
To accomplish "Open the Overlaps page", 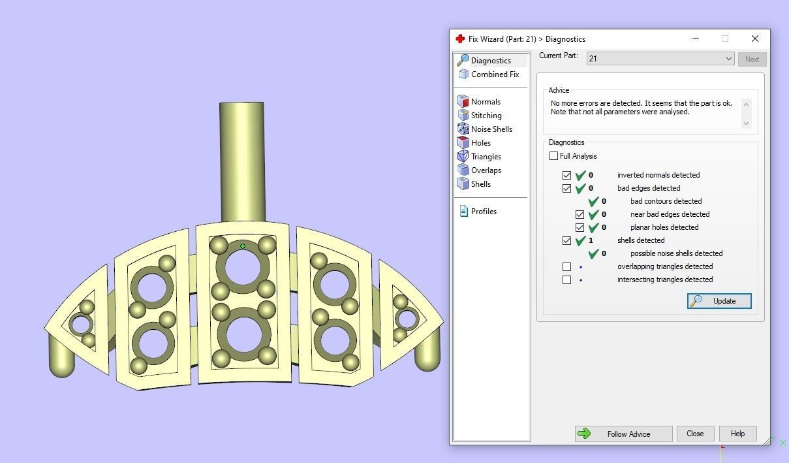I will (486, 170).
